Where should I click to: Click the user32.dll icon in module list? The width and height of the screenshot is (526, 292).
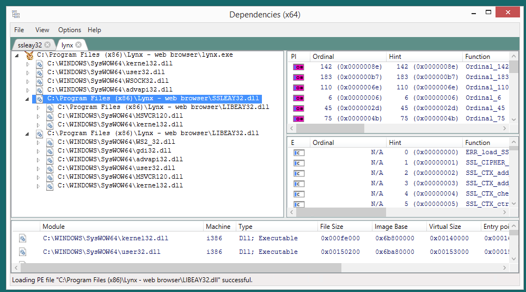pyautogui.click(x=23, y=252)
